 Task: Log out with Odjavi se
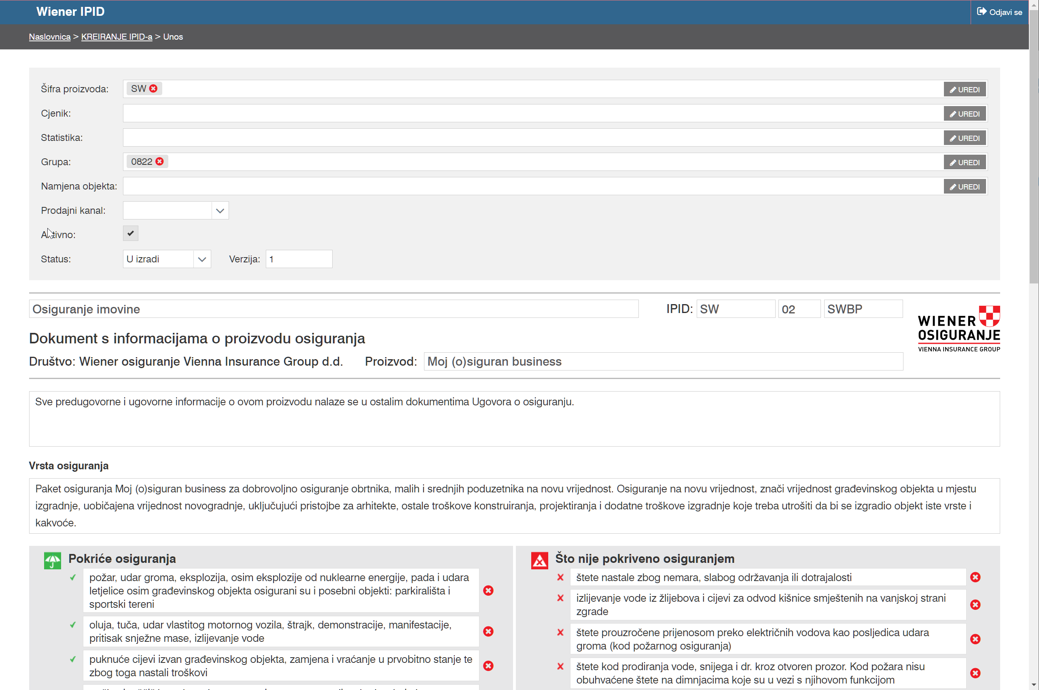[x=999, y=12]
